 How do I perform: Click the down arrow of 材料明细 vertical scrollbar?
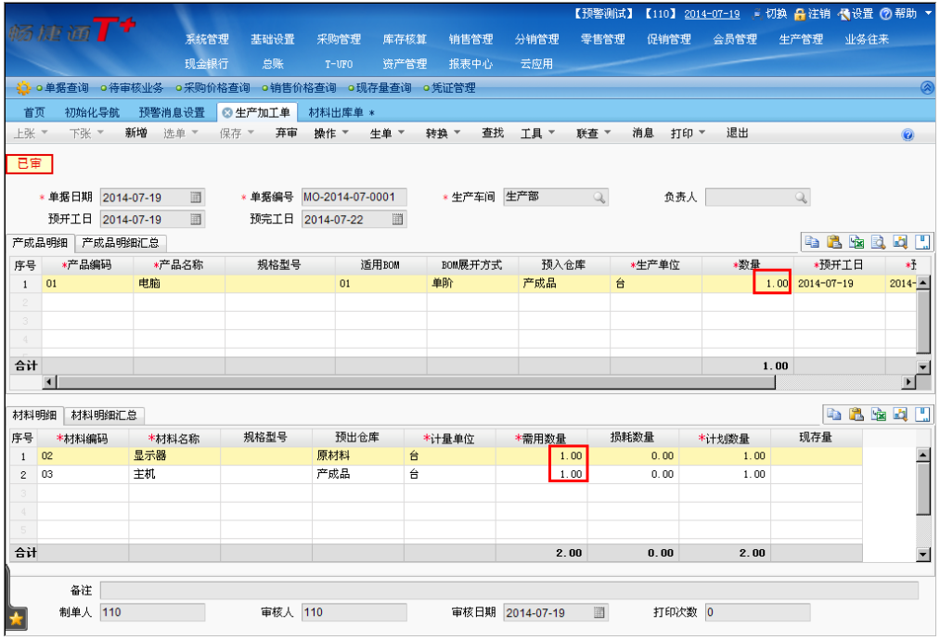click(x=923, y=555)
